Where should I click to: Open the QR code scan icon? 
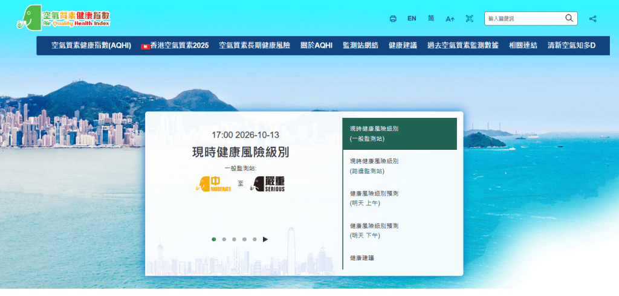pos(469,19)
